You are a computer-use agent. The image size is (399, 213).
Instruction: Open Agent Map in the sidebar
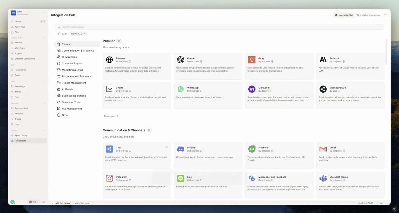[x=28, y=27]
